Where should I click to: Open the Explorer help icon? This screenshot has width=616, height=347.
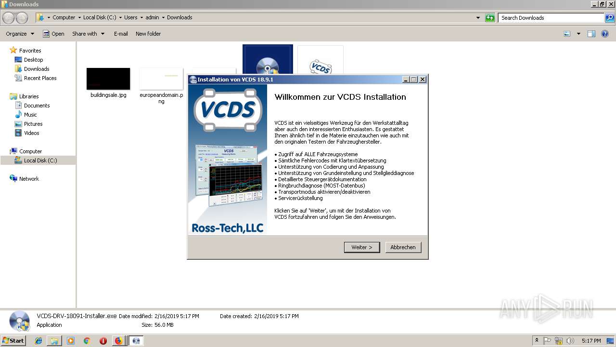(x=605, y=34)
